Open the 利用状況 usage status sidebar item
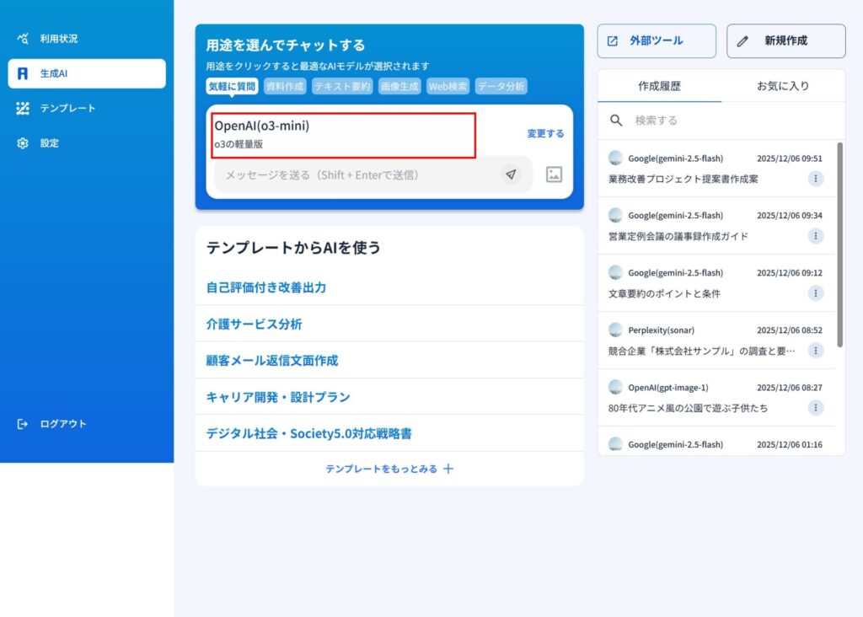The height and width of the screenshot is (617, 863). pyautogui.click(x=58, y=39)
